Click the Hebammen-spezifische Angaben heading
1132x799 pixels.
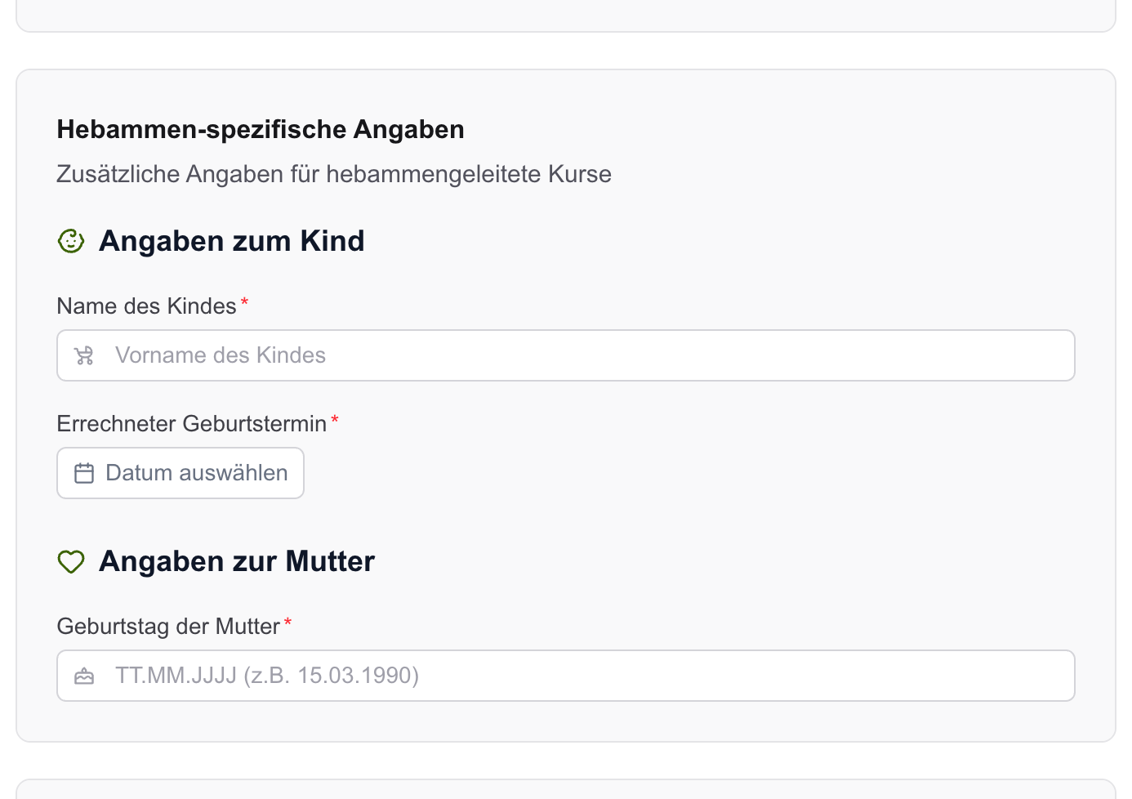tap(260, 129)
